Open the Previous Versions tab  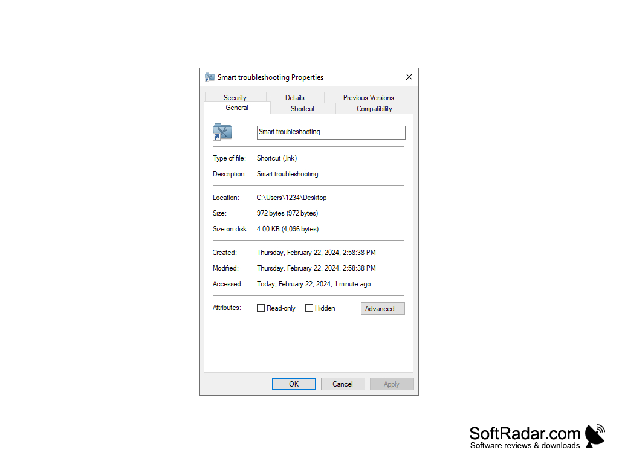pyautogui.click(x=368, y=97)
